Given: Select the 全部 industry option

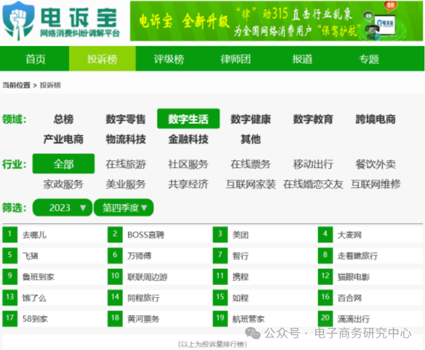Looking at the screenshot, I should [63, 163].
